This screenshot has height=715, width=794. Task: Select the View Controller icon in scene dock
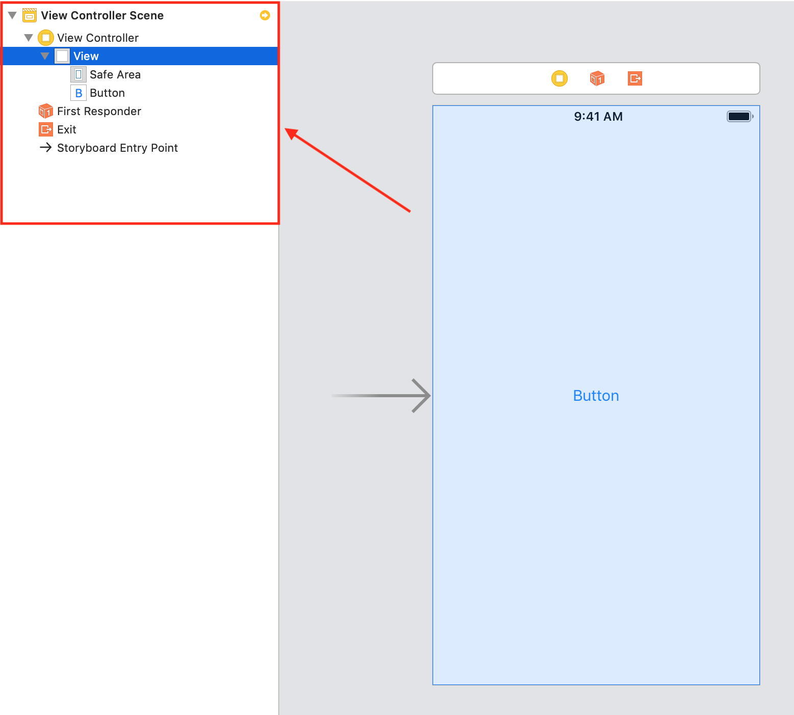coord(559,78)
